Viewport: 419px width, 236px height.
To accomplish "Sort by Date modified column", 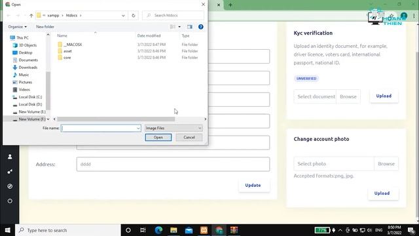I will (x=149, y=35).
